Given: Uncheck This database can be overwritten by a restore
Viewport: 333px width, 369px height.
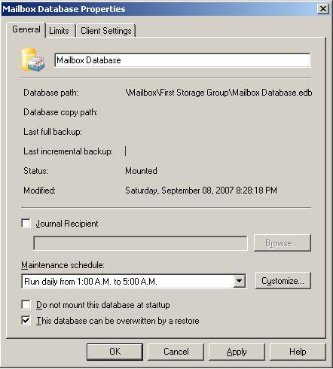Looking at the screenshot, I should point(26,321).
